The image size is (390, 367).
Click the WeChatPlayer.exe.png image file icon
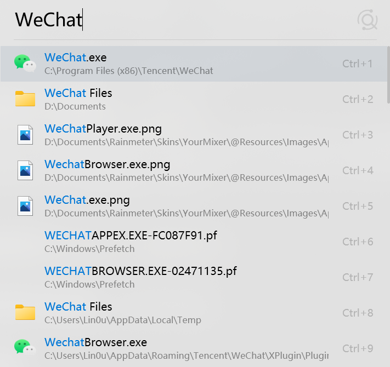point(25,135)
